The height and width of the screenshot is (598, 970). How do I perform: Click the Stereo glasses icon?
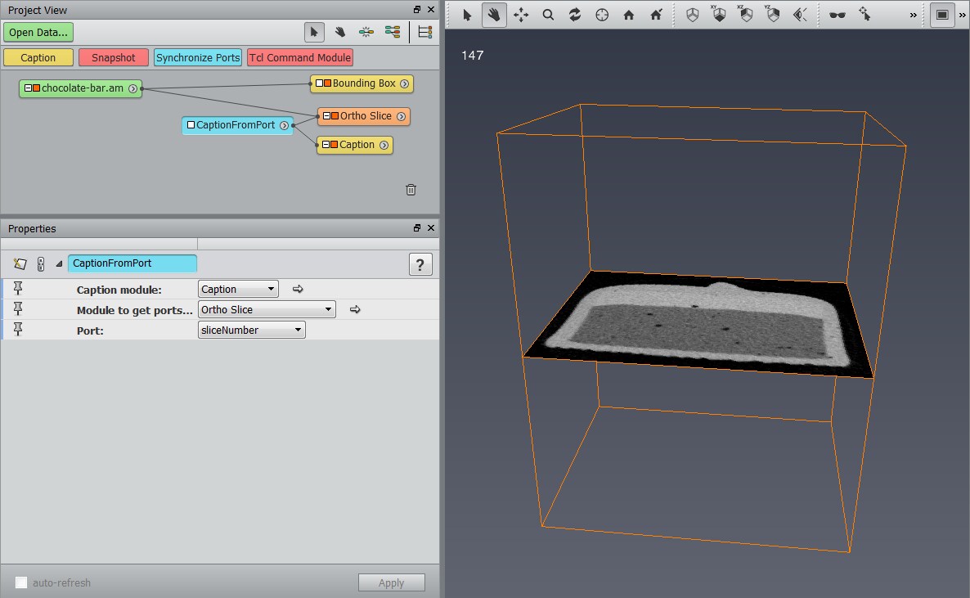coord(839,14)
